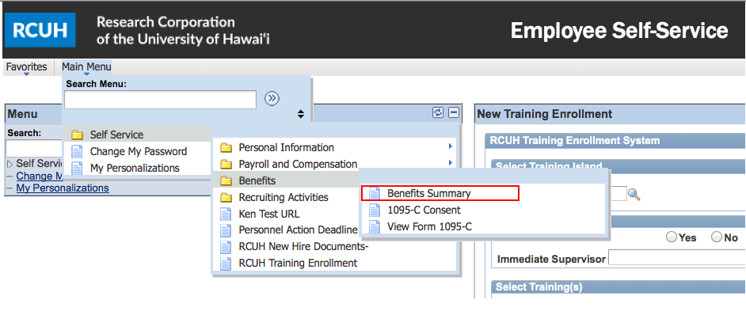The image size is (746, 334).
Task: Click the View Form 1095-C document icon
Action: pyautogui.click(x=375, y=226)
